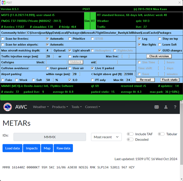183x181 pixels.
Task: Close the PSXT window
Action: pos(180,3)
